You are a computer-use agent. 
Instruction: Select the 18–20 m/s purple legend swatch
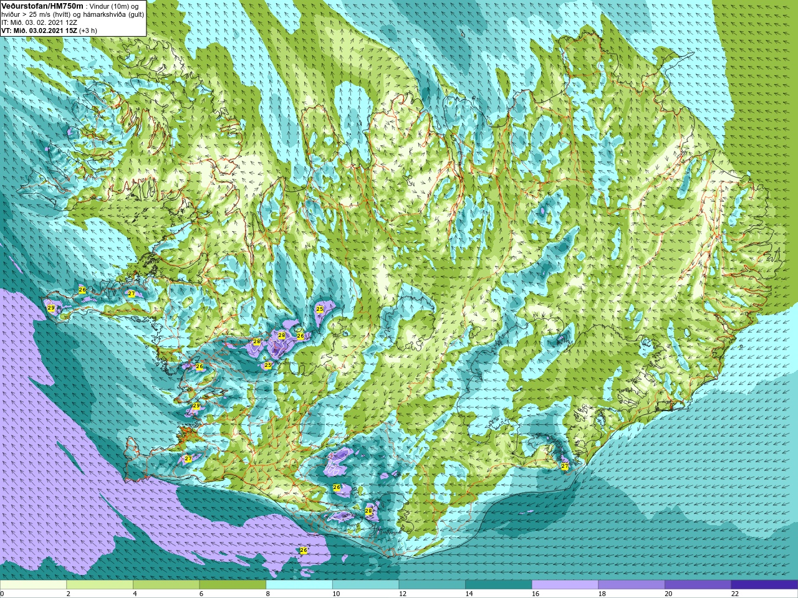tap(632, 585)
